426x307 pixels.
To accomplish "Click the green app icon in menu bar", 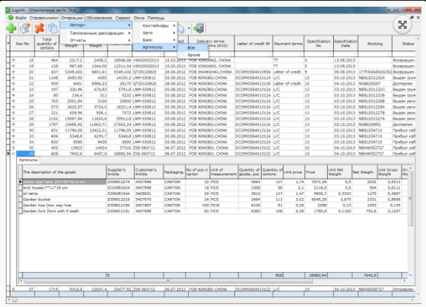I will coord(10,18).
